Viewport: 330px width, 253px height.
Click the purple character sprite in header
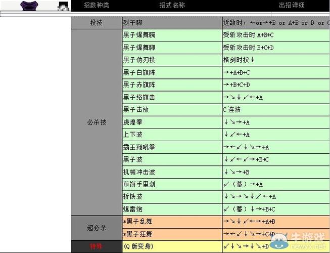(x=35, y=6)
